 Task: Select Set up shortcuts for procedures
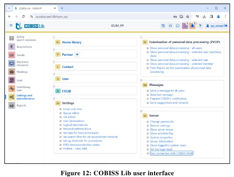(83, 141)
